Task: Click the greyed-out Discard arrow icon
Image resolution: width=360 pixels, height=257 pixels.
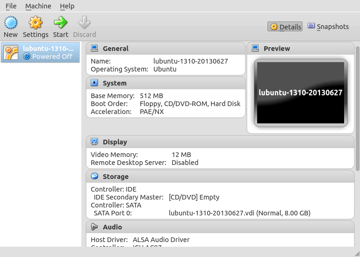Action: pyautogui.click(x=84, y=22)
